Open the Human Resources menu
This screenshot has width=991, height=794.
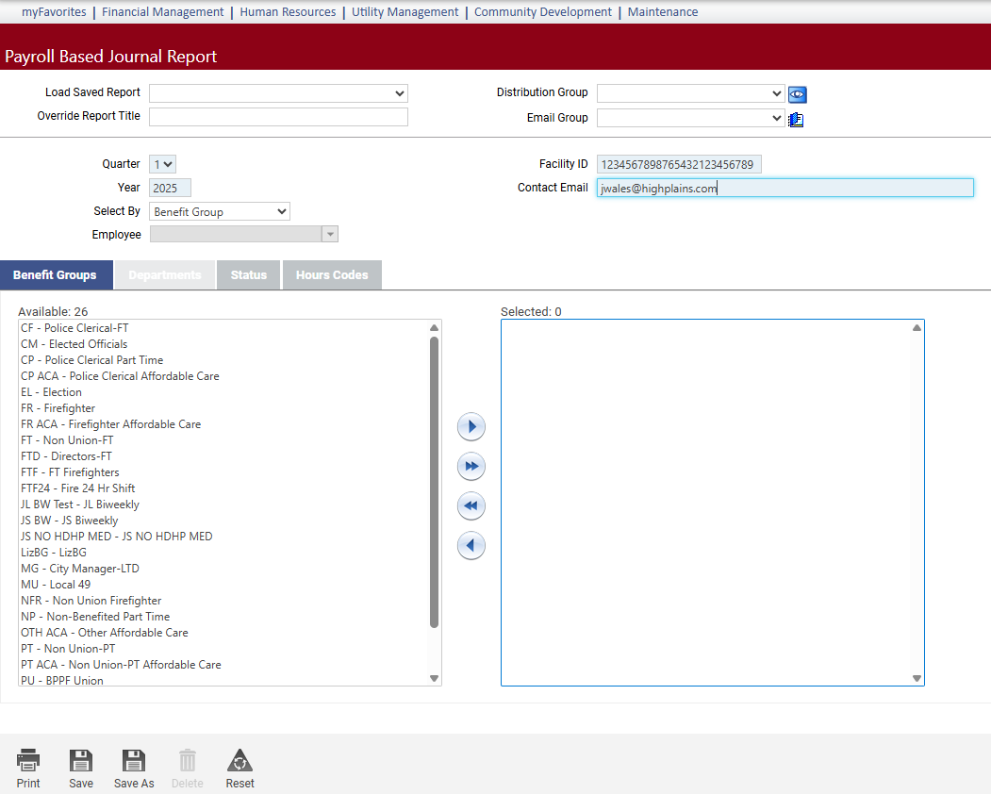pos(288,12)
